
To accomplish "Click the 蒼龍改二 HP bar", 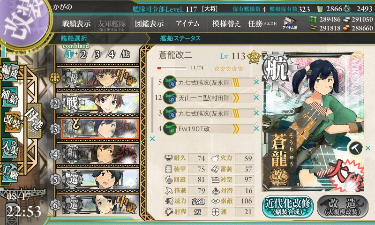I will pyautogui.click(x=172, y=68).
